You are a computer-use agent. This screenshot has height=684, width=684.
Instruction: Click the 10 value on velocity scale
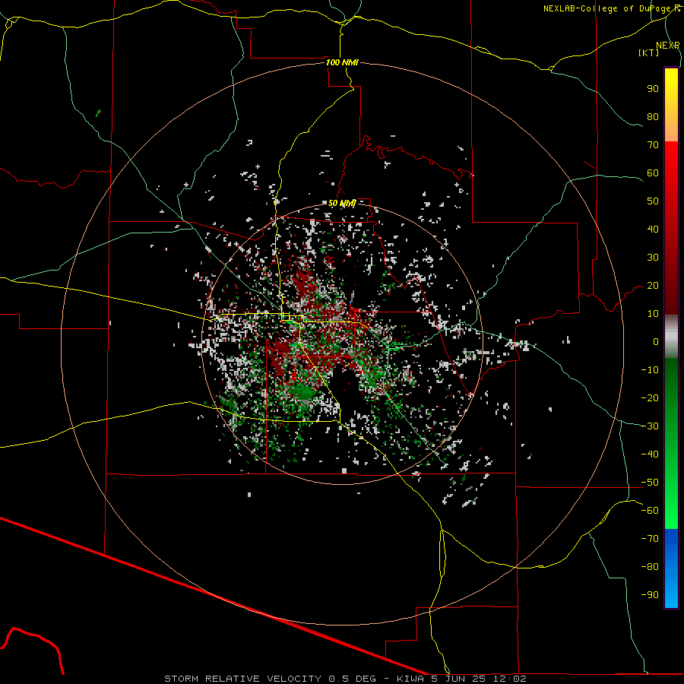click(x=653, y=314)
